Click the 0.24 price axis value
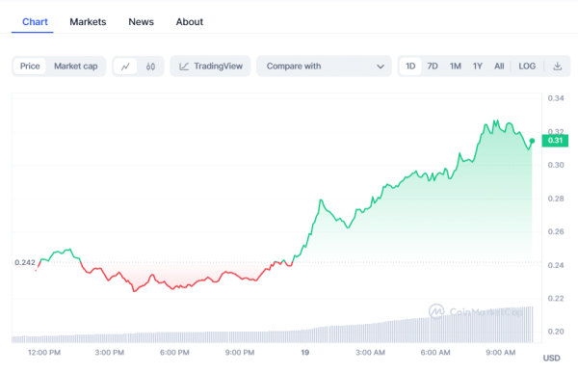The width and height of the screenshot is (578, 373). coord(556,265)
